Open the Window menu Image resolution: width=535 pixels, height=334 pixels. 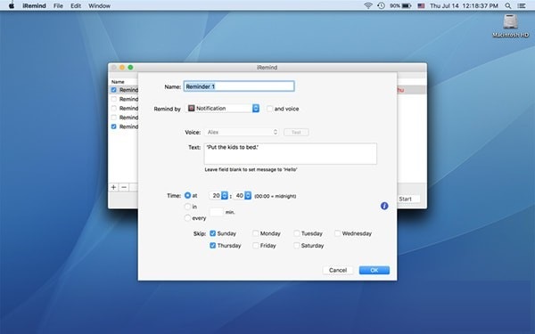coord(99,6)
